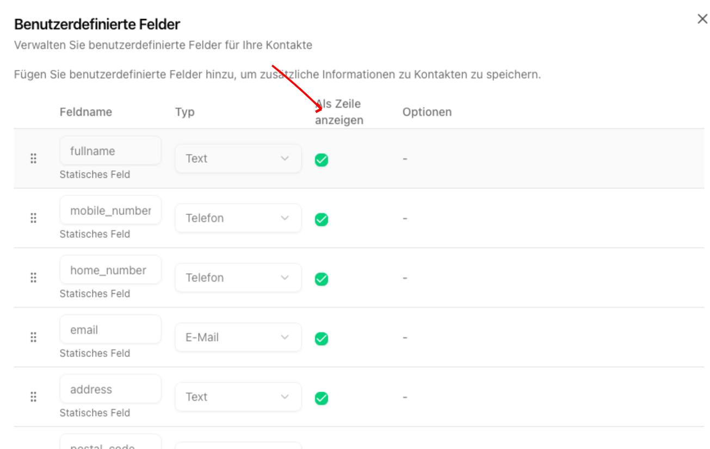Image resolution: width=710 pixels, height=449 pixels.
Task: Click the 'Feldname' column header
Action: click(86, 112)
